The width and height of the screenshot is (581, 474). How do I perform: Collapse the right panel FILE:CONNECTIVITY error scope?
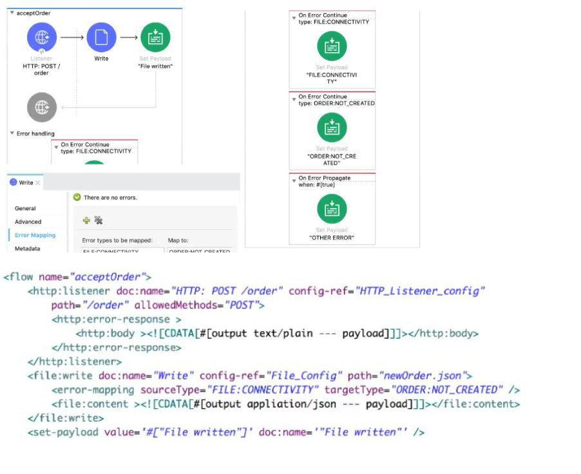[x=294, y=18]
